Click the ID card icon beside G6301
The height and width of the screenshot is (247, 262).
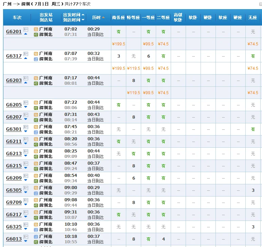coord(26,127)
